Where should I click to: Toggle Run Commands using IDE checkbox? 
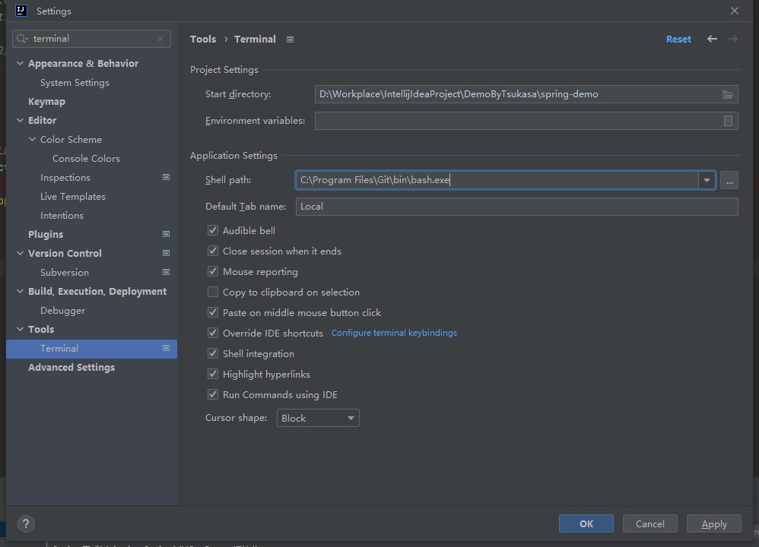213,394
